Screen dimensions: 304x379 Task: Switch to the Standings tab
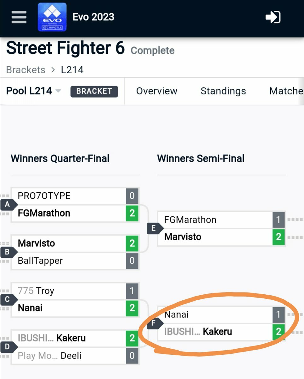[223, 91]
